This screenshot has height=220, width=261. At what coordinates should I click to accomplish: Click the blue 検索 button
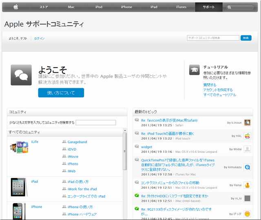click(246, 38)
